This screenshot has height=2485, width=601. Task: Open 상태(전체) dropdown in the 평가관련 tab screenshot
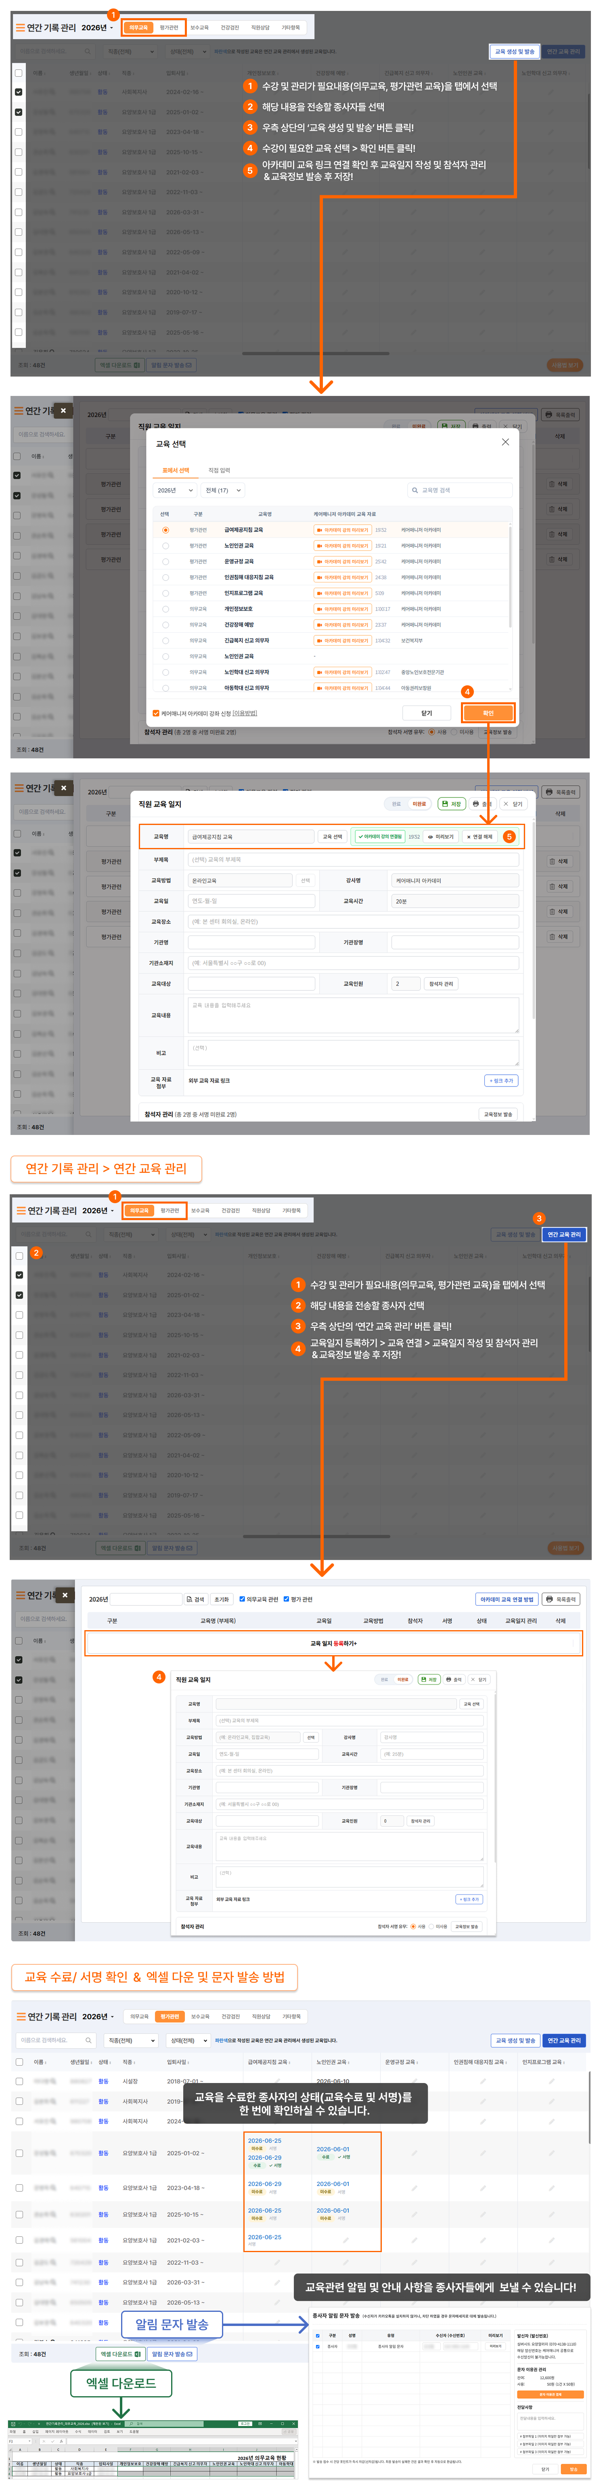187,2040
